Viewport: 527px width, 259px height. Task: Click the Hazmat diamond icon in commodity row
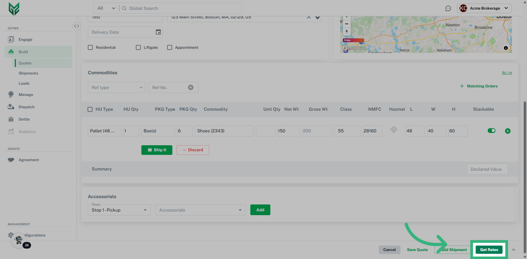coord(394,129)
